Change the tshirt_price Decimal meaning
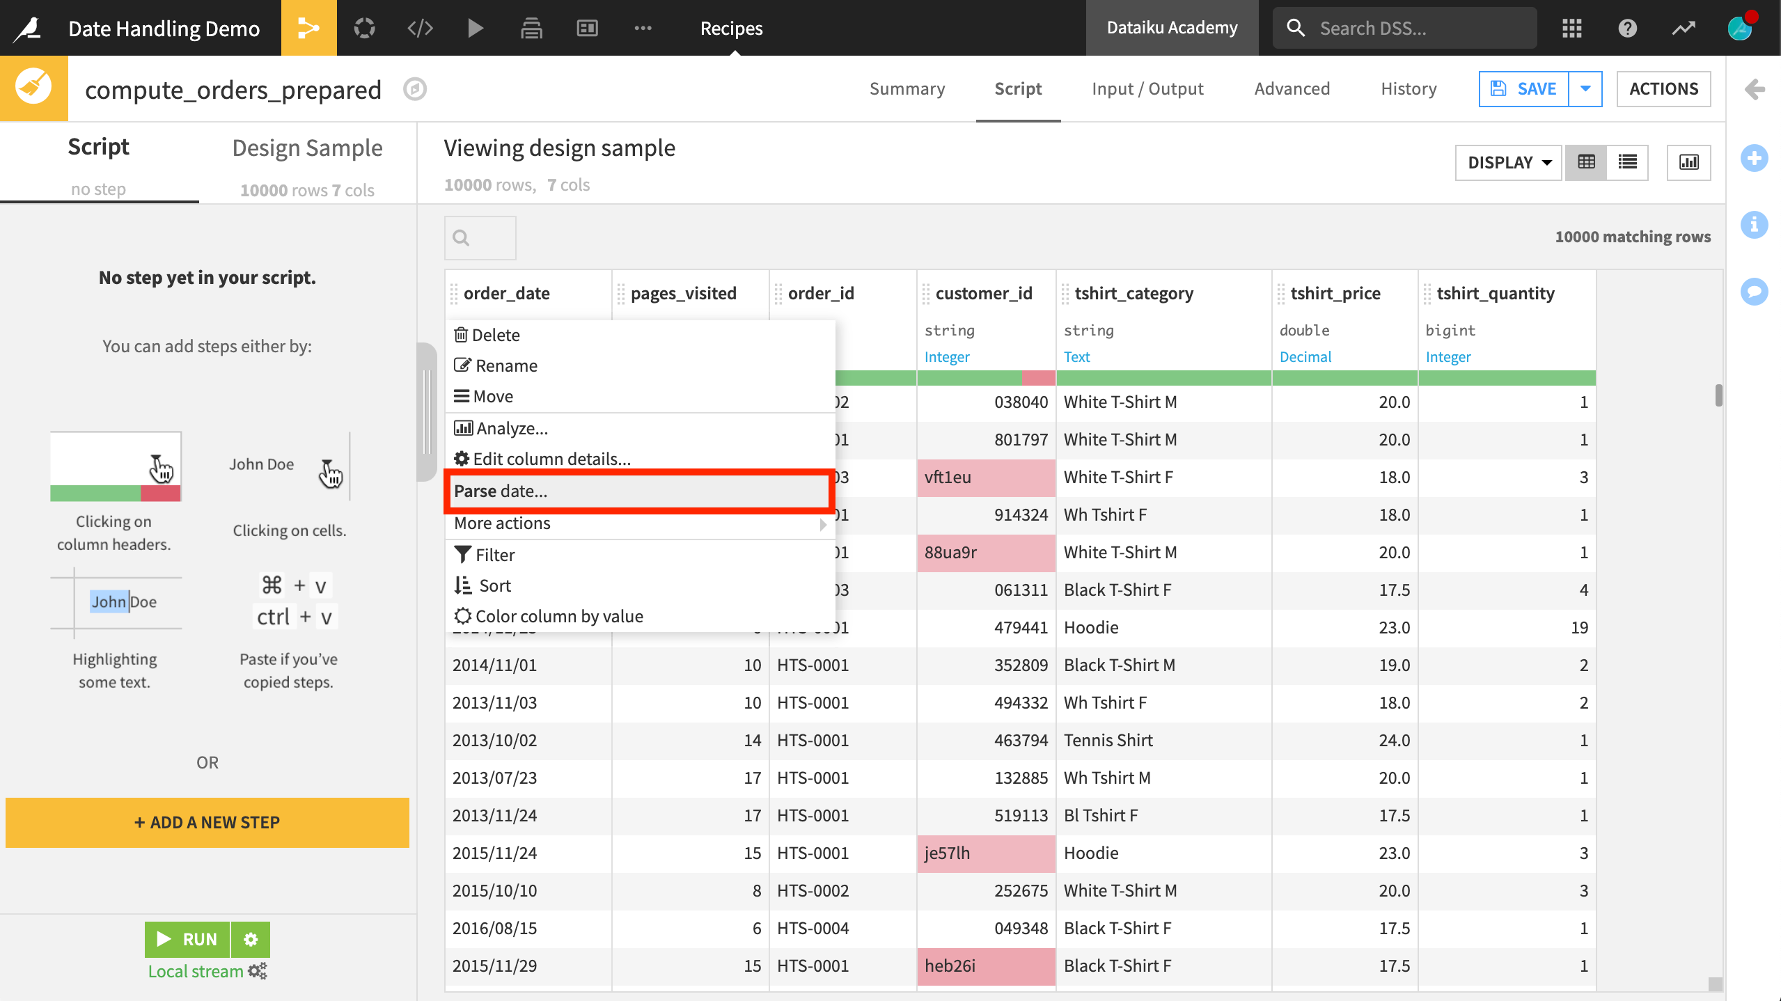The height and width of the screenshot is (1001, 1781). pos(1305,357)
